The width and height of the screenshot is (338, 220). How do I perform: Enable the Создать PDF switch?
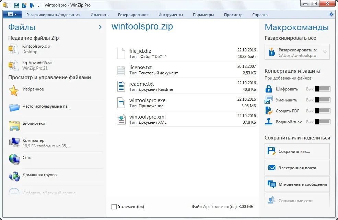[323, 111]
